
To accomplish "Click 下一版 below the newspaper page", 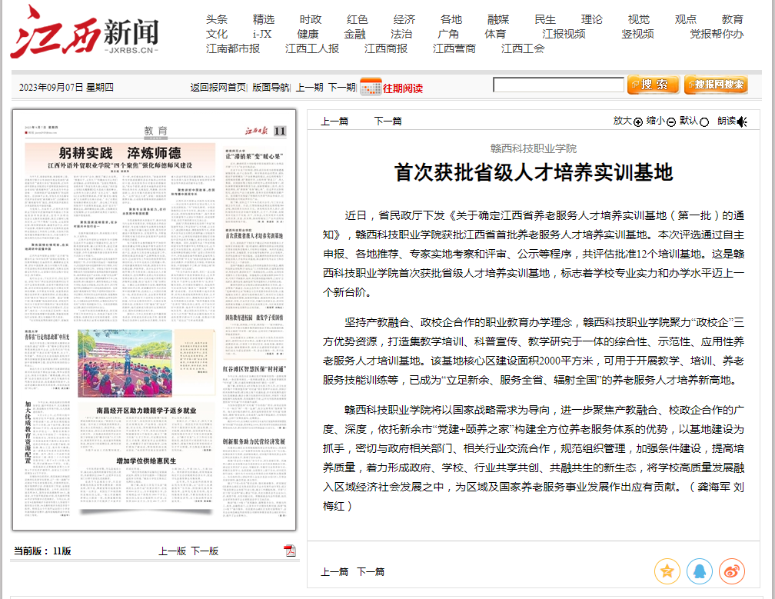I will pyautogui.click(x=205, y=551).
